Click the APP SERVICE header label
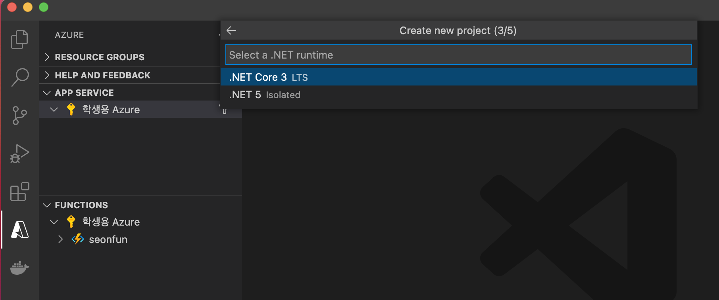The width and height of the screenshot is (719, 300). [x=84, y=93]
